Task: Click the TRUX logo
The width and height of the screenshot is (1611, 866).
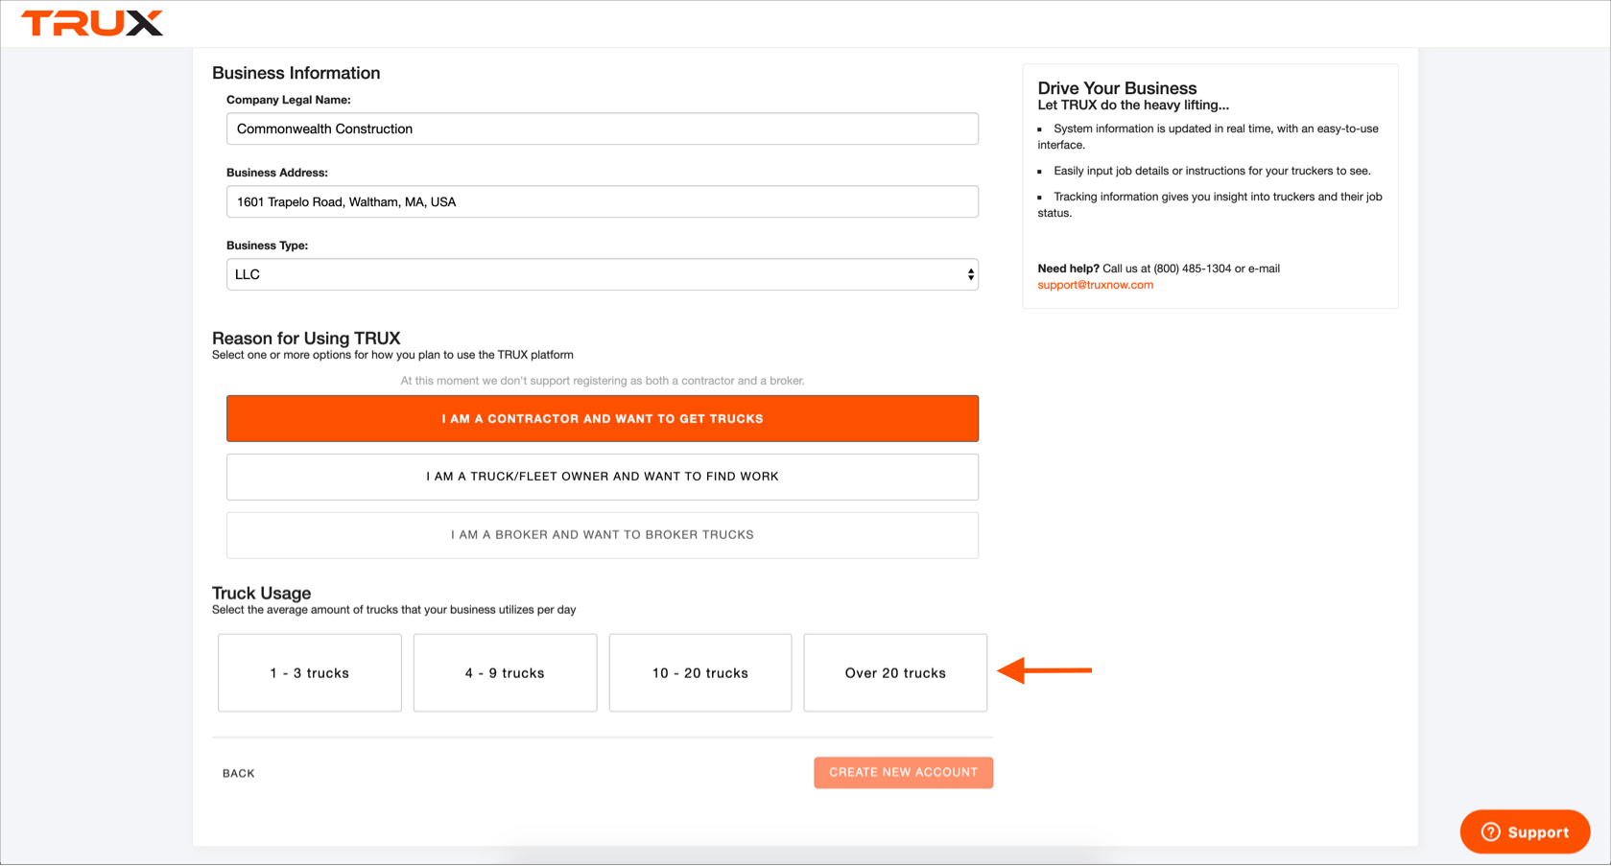Action: pos(92,23)
